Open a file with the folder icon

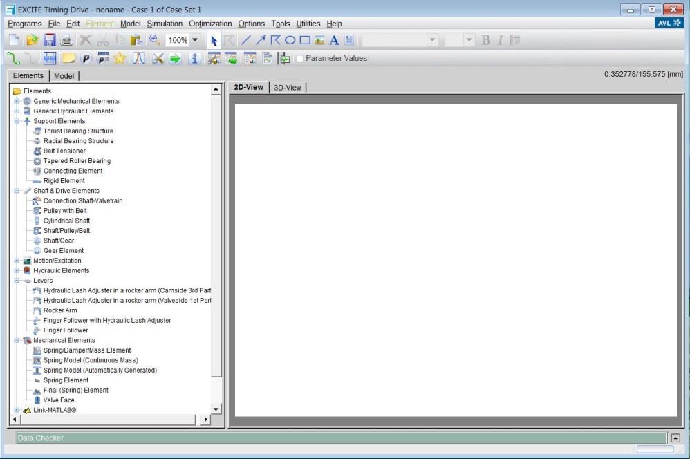click(32, 41)
